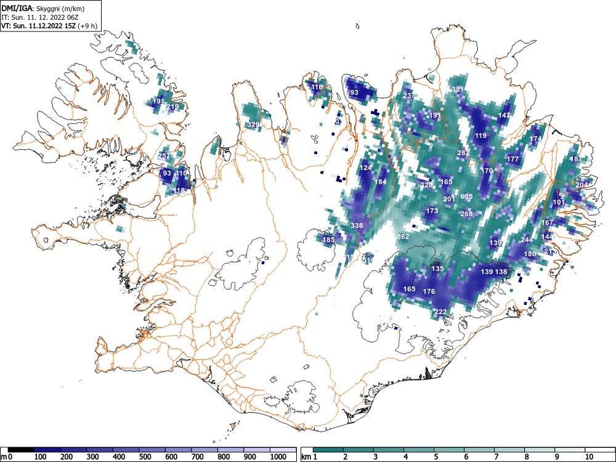Click the visibility value 180 in the east

coord(530,254)
